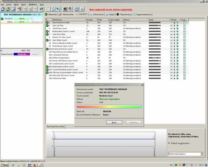Click the red round taskbar icon

tap(35, 165)
